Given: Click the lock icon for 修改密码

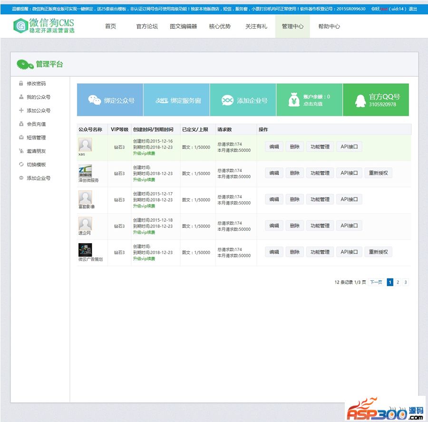Looking at the screenshot, I should (21, 83).
